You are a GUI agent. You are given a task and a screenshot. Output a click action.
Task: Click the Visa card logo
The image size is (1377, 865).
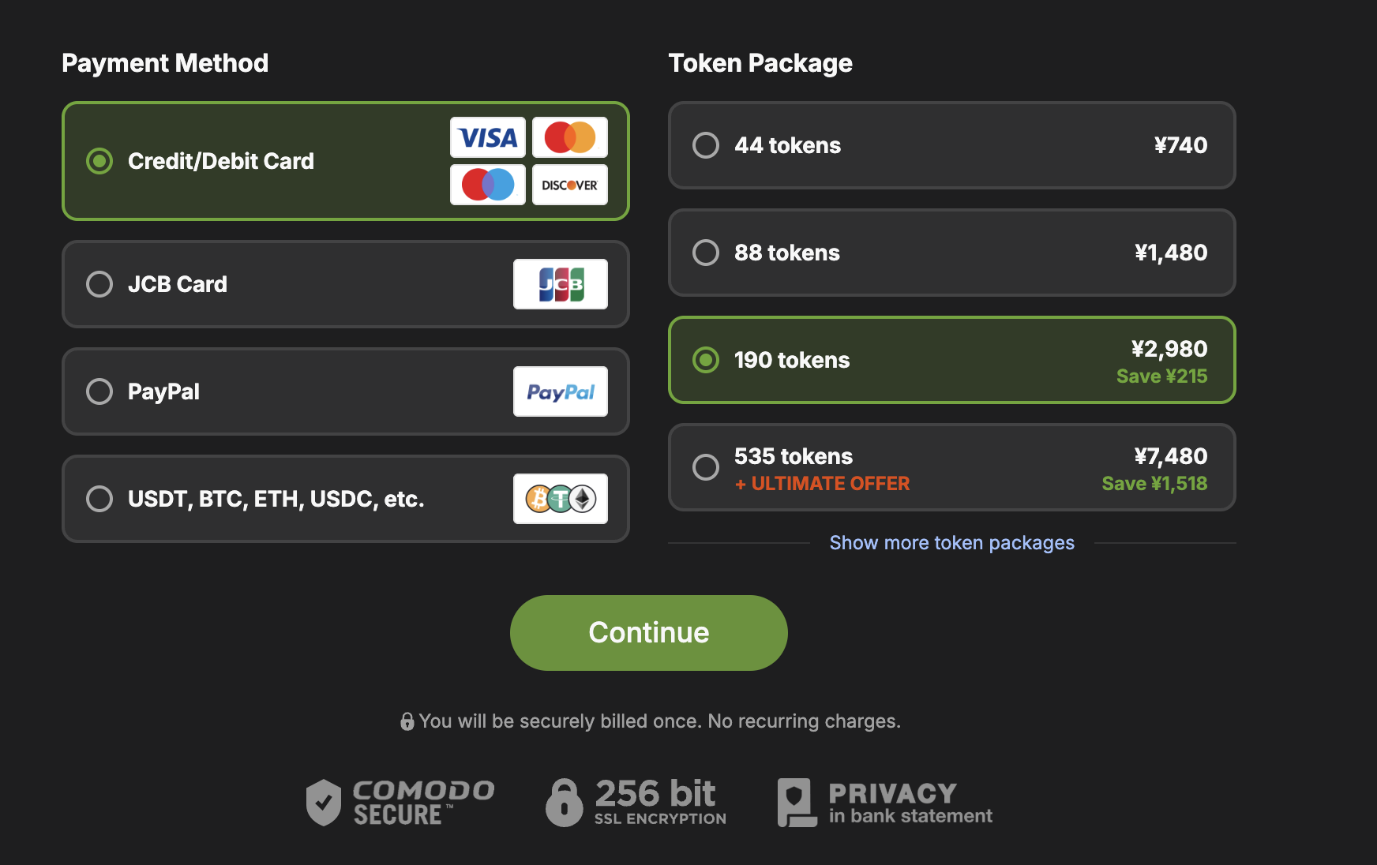(x=488, y=137)
